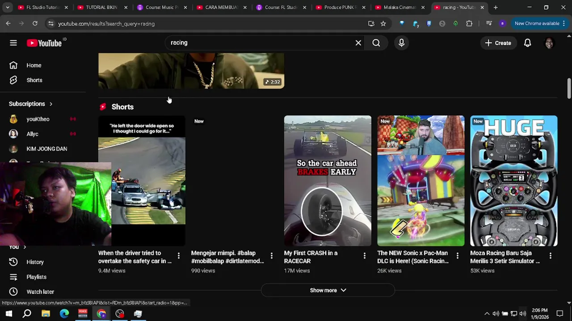
Task: Click 'Moza Racing Baru Saja' title
Action: (x=505, y=257)
